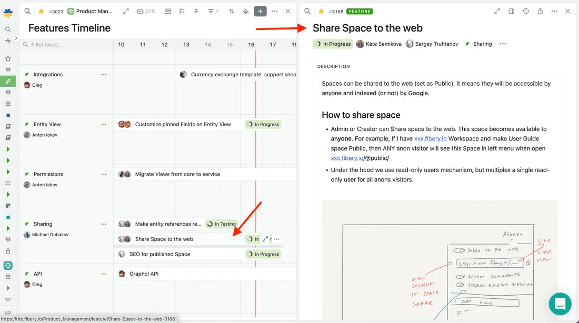This screenshot has height=323, width=579.
Task: Click the share export icon in feature panel
Action: click(540, 11)
